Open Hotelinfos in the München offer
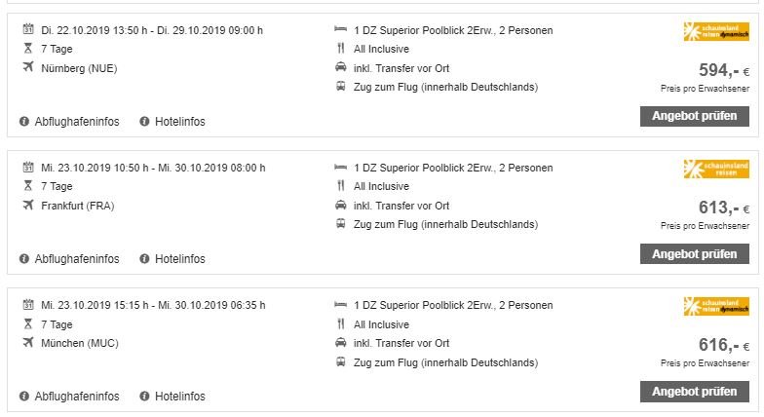The height and width of the screenshot is (417, 764). tap(177, 397)
